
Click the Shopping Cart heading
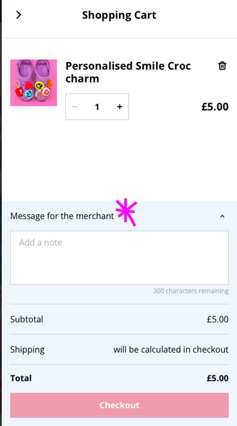[x=119, y=15]
